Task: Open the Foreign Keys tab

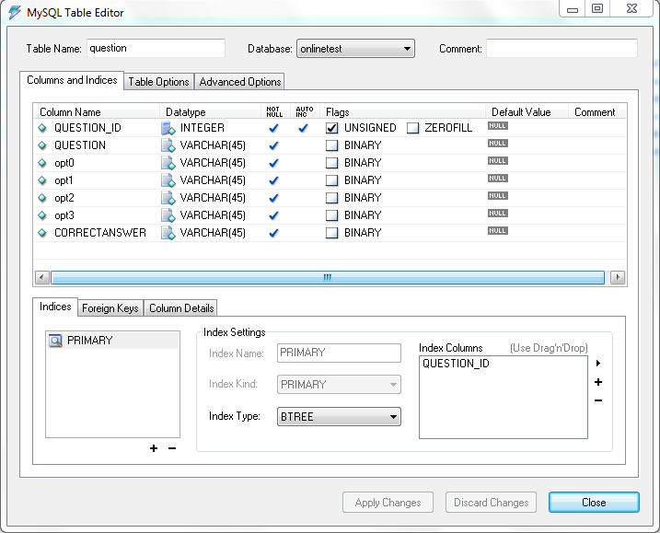Action: 110,308
